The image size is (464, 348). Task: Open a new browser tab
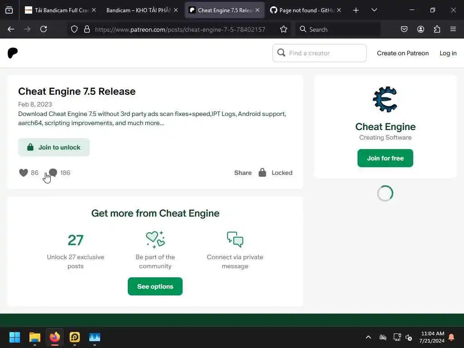(x=356, y=10)
